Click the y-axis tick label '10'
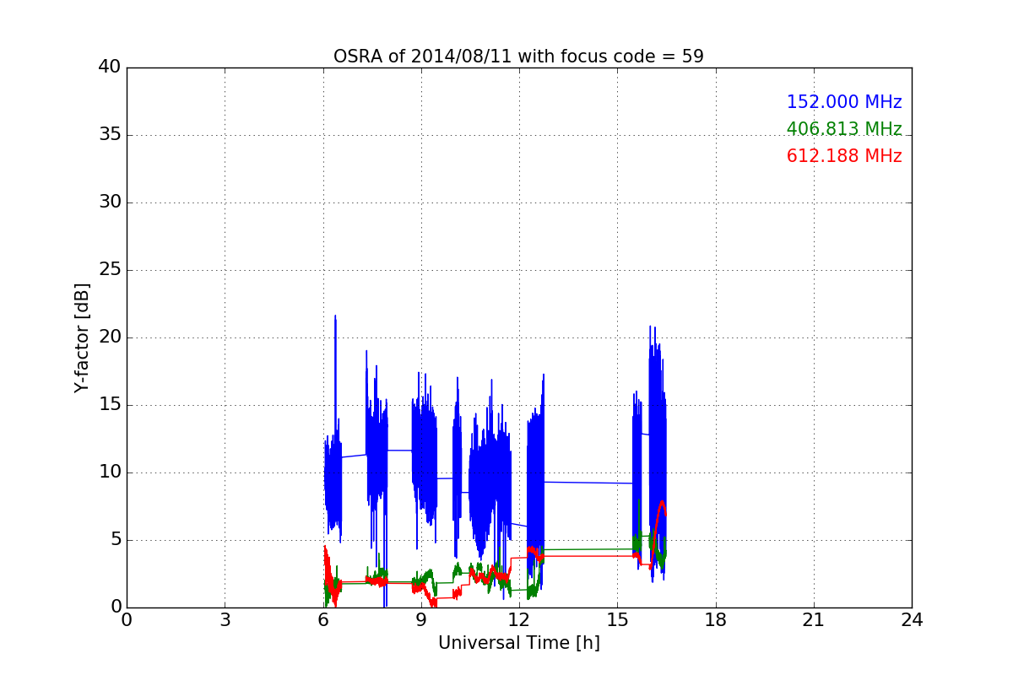1013x675 pixels. (110, 472)
